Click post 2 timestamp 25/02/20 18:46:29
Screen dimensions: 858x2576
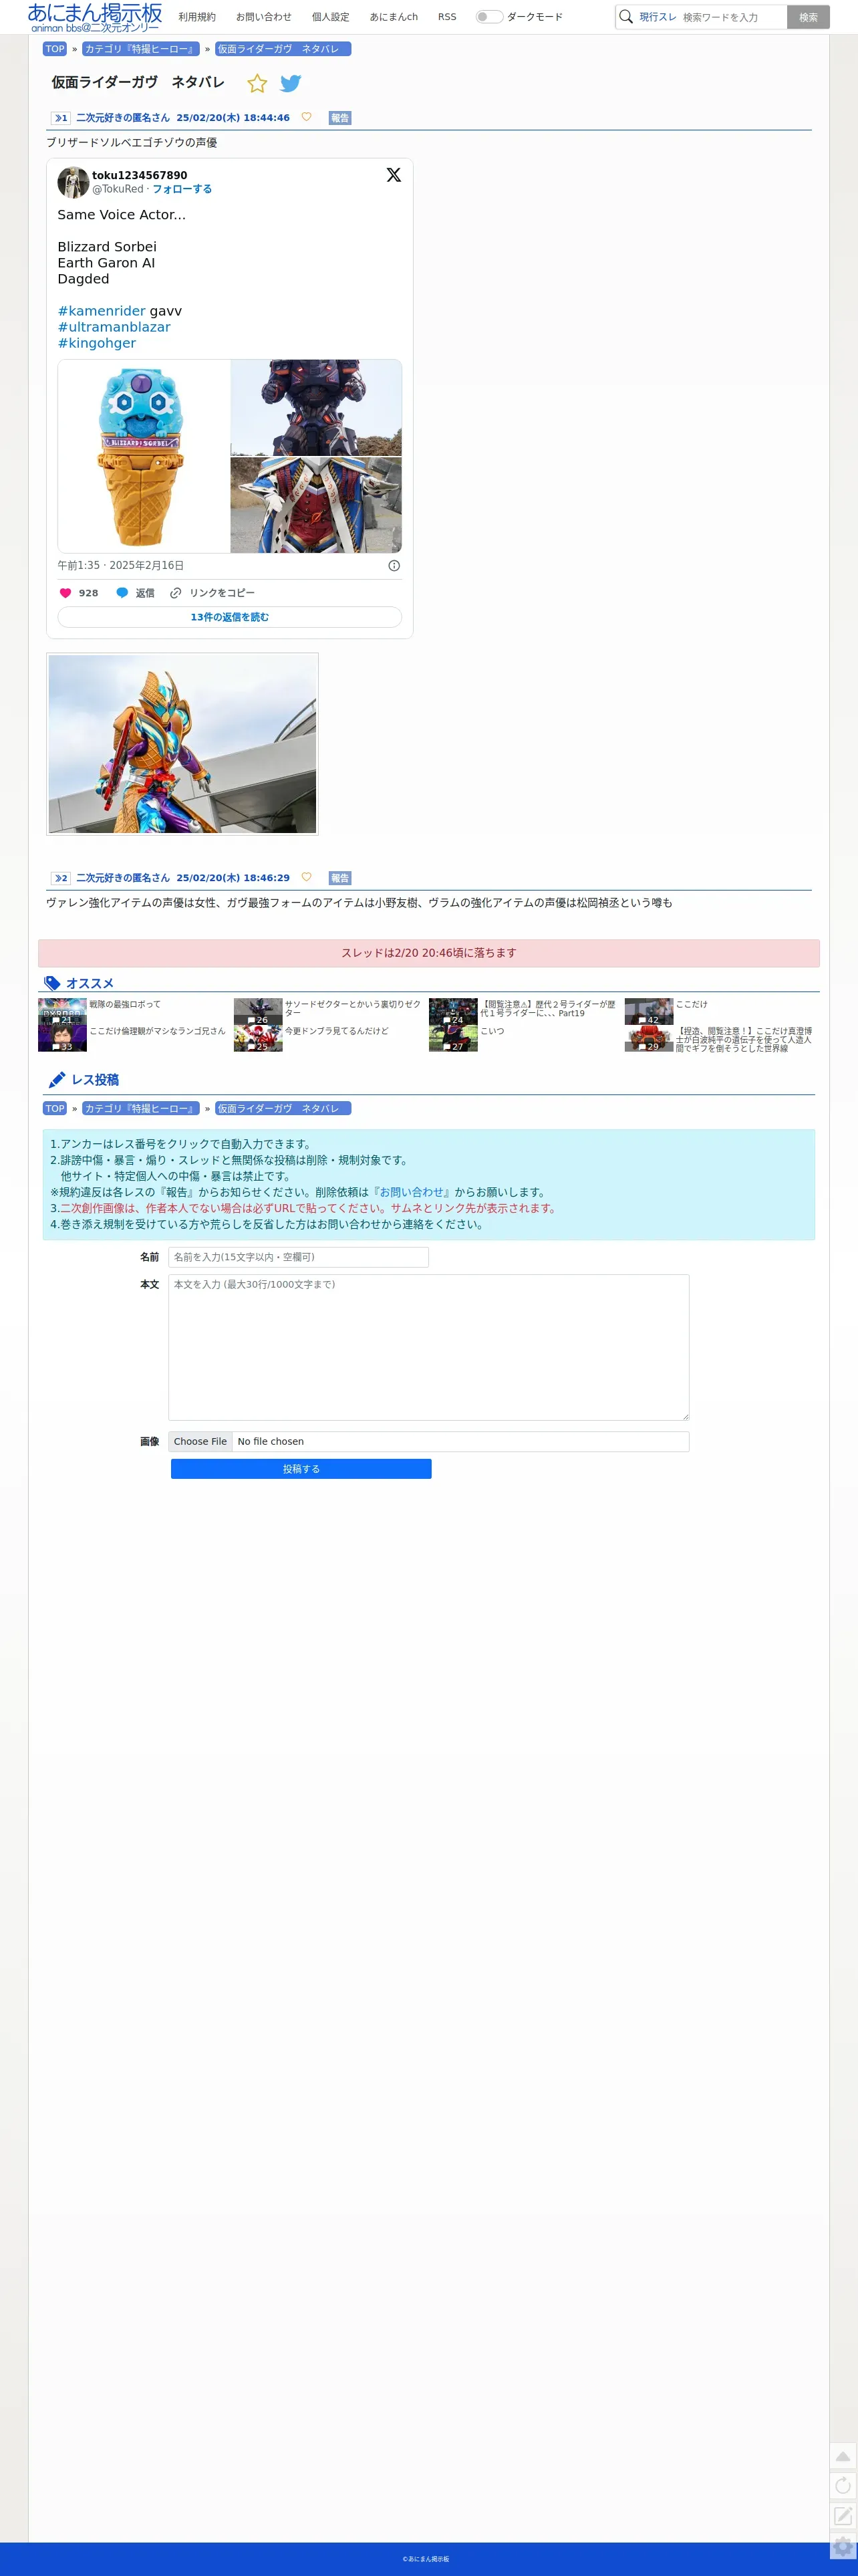click(x=233, y=878)
